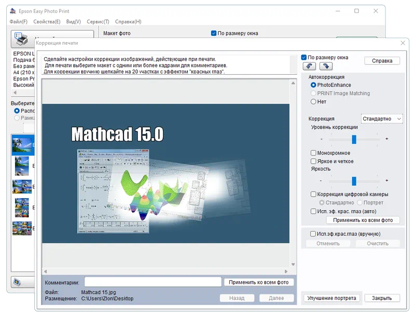The width and height of the screenshot is (415, 317).
Task: Enable the Яркое и четкое checkbox
Action: coord(313,161)
